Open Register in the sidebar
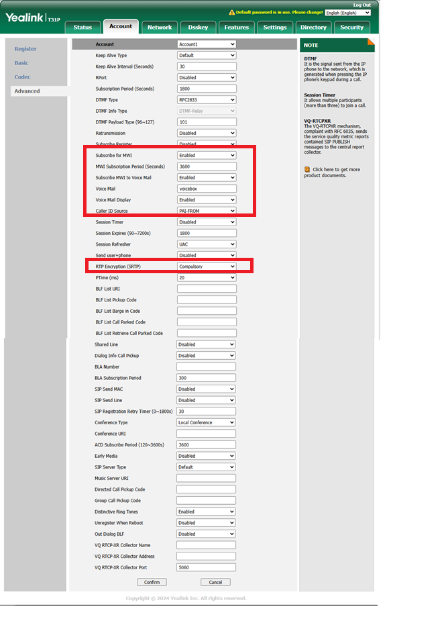 25,48
